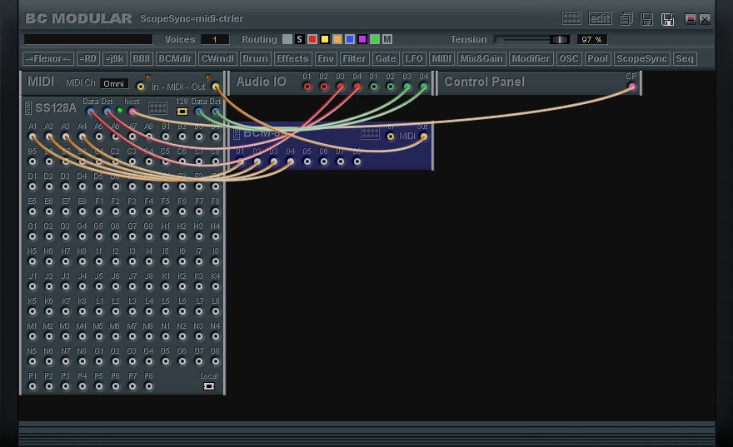Open the SS128A module panel grid icon
The height and width of the screenshot is (447, 733).
157,107
